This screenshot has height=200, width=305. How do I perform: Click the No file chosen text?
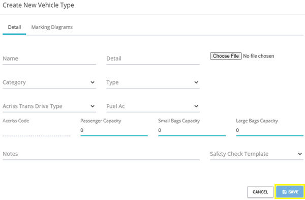click(x=259, y=56)
